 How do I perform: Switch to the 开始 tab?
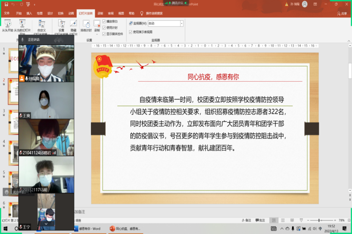pos(19,13)
